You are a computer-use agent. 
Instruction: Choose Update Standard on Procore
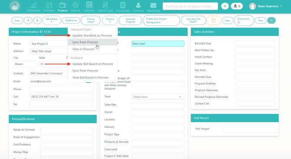[x=92, y=36]
